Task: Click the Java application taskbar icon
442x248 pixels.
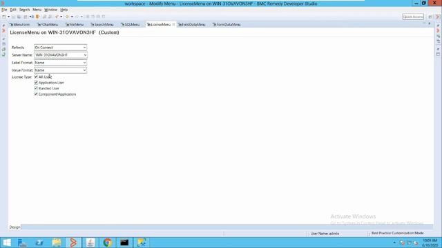Action: click(90, 242)
